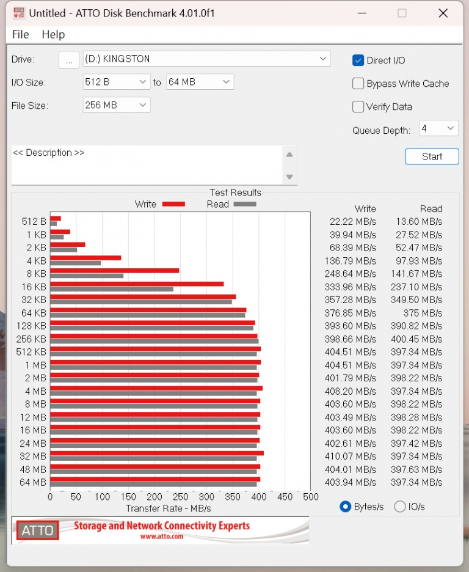Click the 4 KB row label in chart
The width and height of the screenshot is (469, 572).
[37, 261]
